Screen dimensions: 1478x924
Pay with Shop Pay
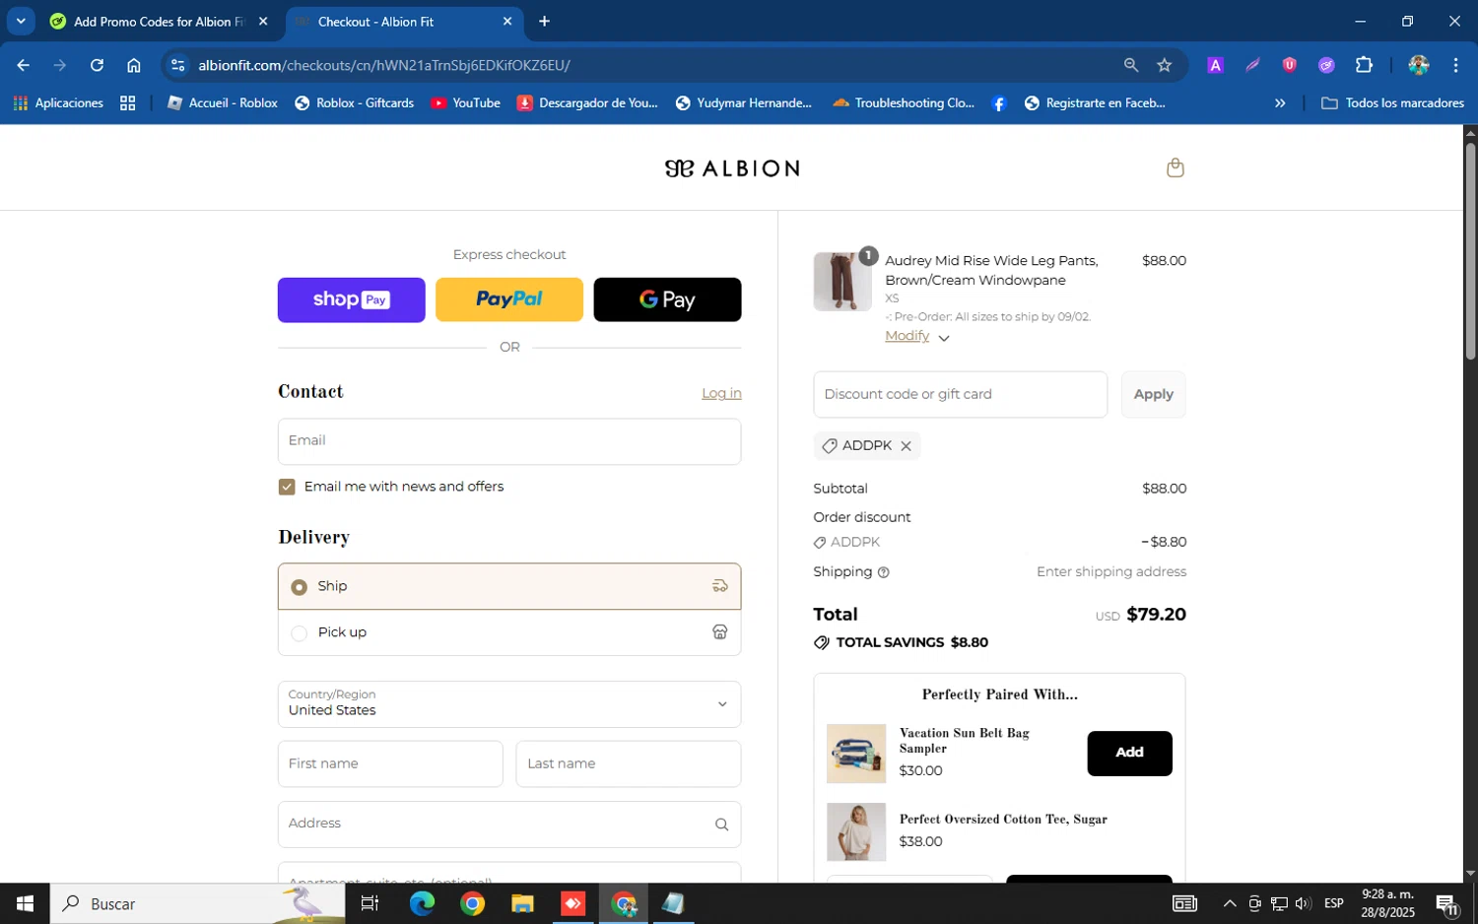(x=352, y=299)
